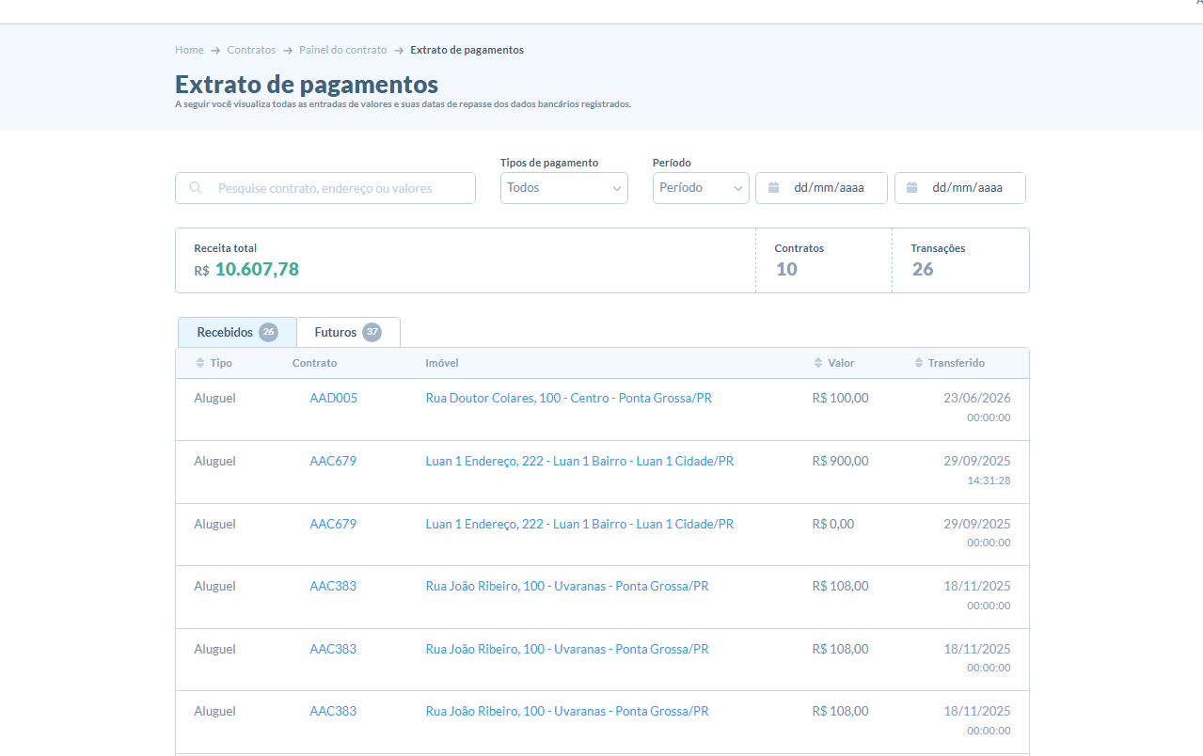Click calendar icon in second date field
This screenshot has width=1203, height=756.
(912, 187)
